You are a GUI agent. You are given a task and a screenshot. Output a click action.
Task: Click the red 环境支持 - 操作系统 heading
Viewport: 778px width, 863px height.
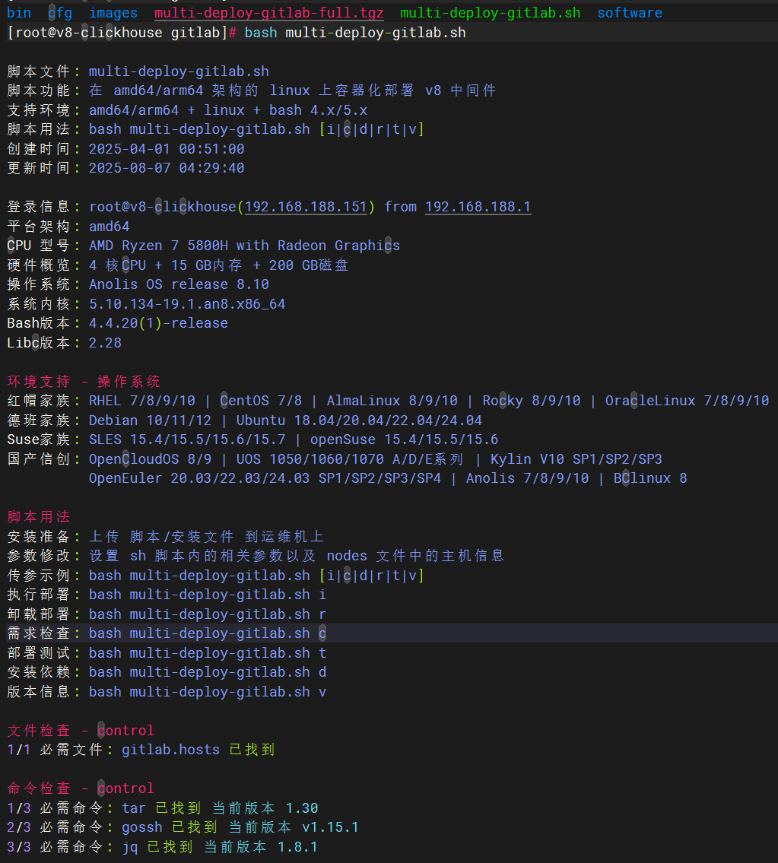(x=84, y=382)
